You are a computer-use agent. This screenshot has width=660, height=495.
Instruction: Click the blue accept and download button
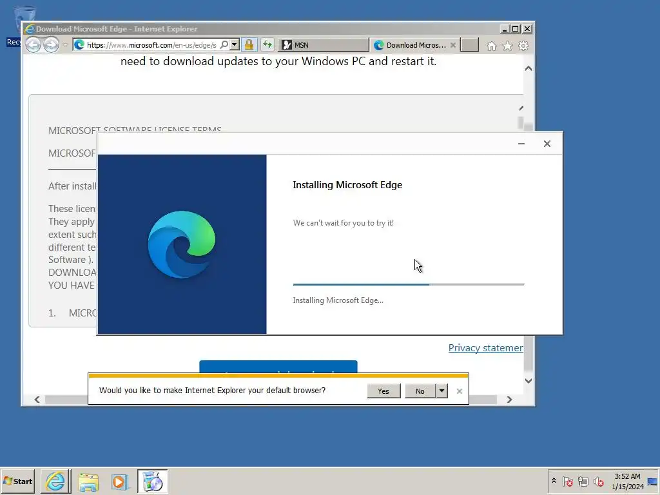(278, 367)
